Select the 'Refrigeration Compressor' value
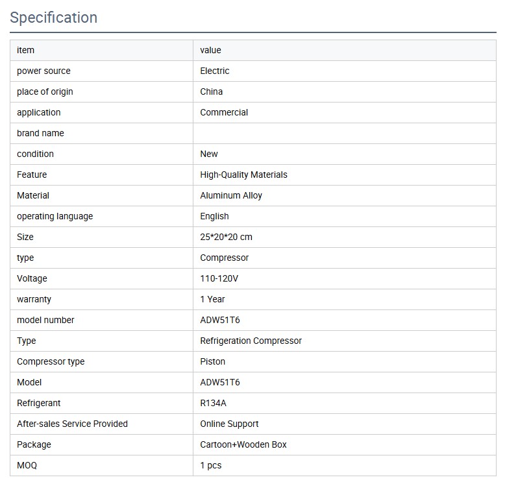This screenshot has width=505, height=484. [251, 341]
